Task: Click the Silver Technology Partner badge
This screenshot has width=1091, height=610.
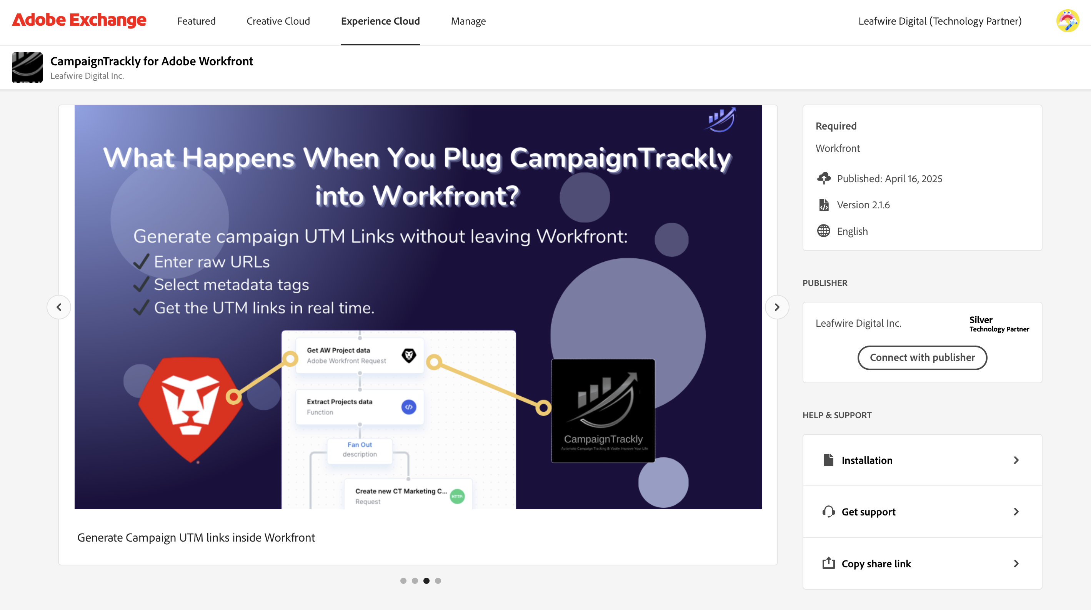Action: [x=999, y=324]
